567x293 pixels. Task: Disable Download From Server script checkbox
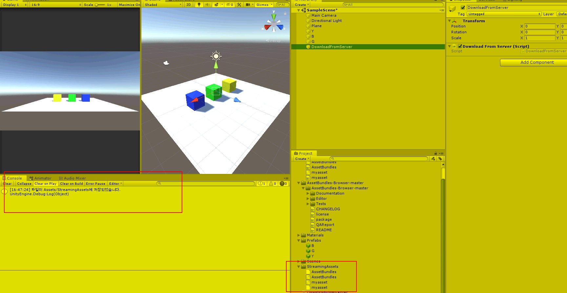[460, 46]
